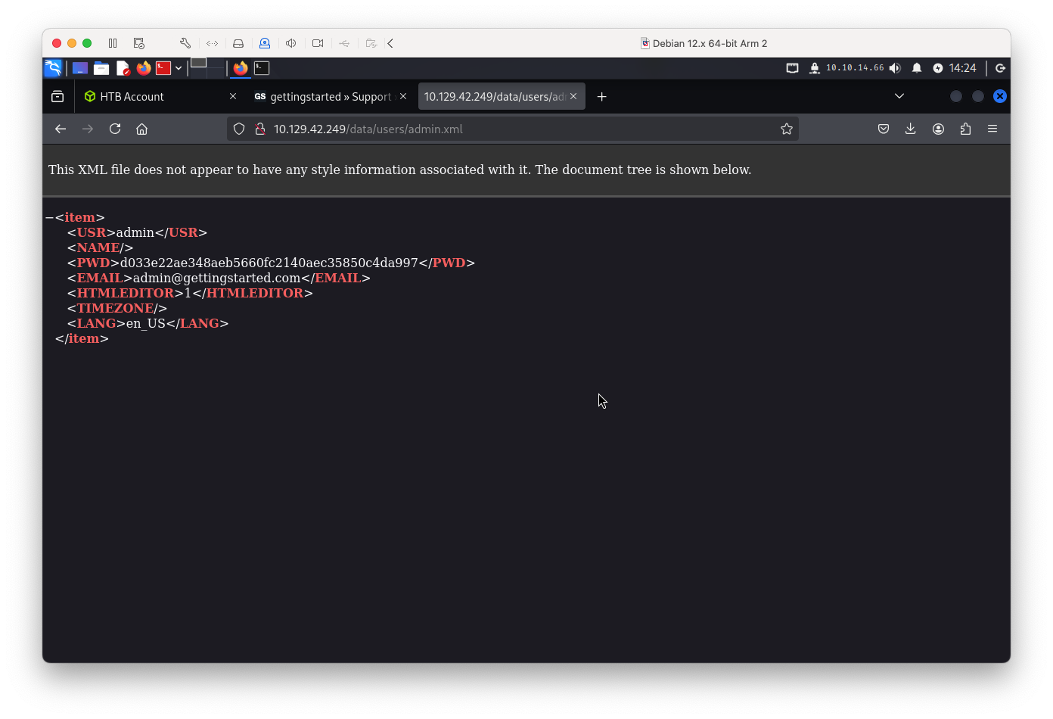This screenshot has height=719, width=1053.
Task: Click the Kali applications menu icon
Action: coord(53,68)
